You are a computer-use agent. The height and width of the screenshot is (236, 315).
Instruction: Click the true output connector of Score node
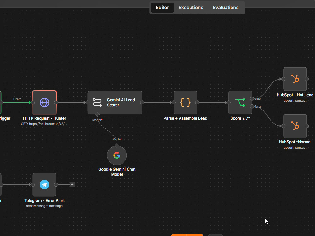[252, 98]
